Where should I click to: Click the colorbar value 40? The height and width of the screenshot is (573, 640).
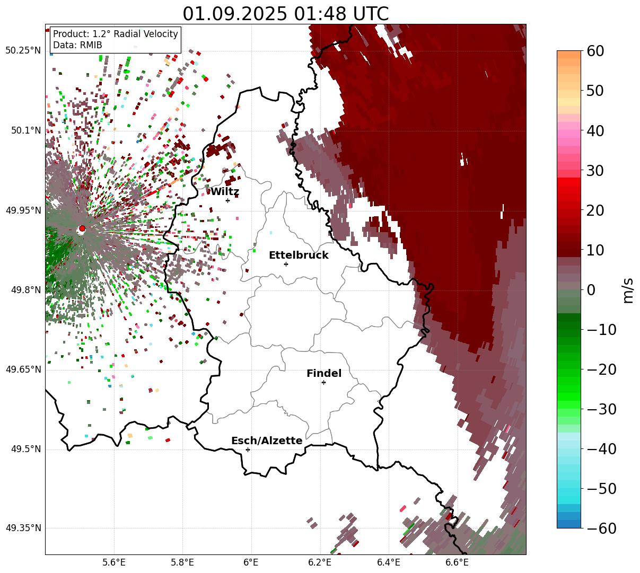click(x=595, y=130)
